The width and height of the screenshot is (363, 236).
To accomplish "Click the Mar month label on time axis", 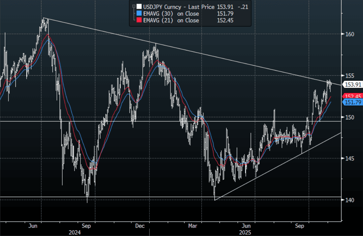I will click(193, 226).
